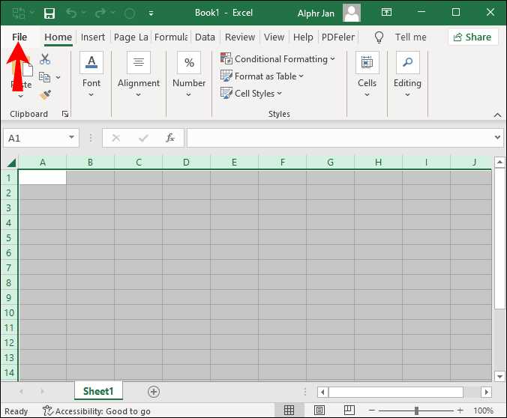Open the File tab
The image size is (507, 418).
[x=19, y=37]
